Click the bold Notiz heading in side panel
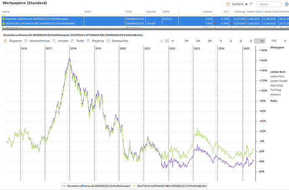This screenshot has height=190, width=289. (274, 101)
